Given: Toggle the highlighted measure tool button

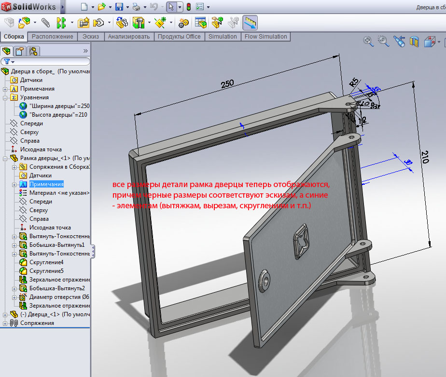Looking at the screenshot, I should (250, 22).
